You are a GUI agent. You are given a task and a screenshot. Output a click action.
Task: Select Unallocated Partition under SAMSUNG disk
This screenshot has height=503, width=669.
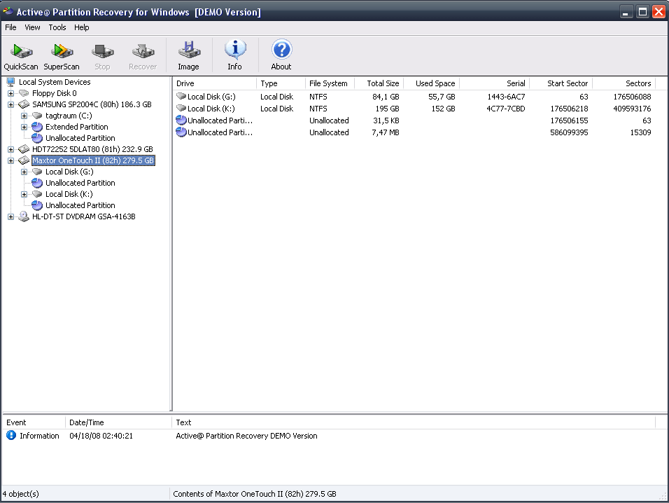pyautogui.click(x=80, y=138)
